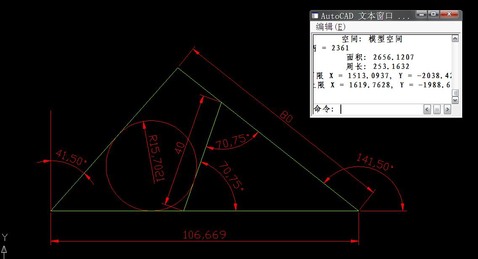
Task: Minimize the AutoCAD 文本窗口
Action: (x=421, y=14)
